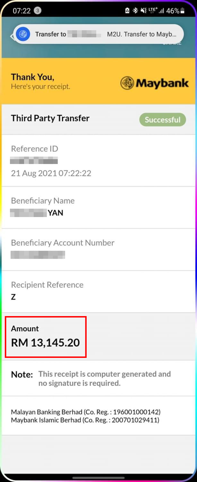Screen dimensions: 197x482
Task: Tap the battery icon in status bar
Action: click(x=183, y=11)
